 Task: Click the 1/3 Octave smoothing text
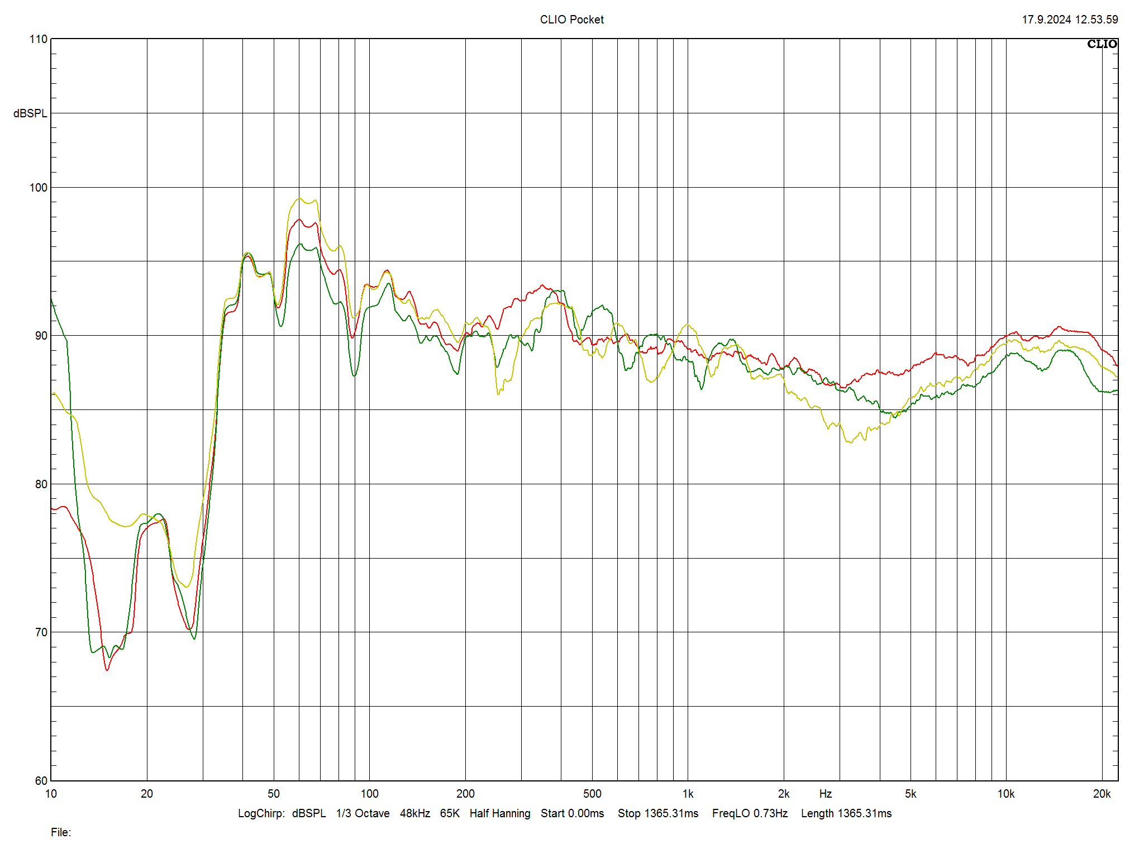[x=363, y=813]
